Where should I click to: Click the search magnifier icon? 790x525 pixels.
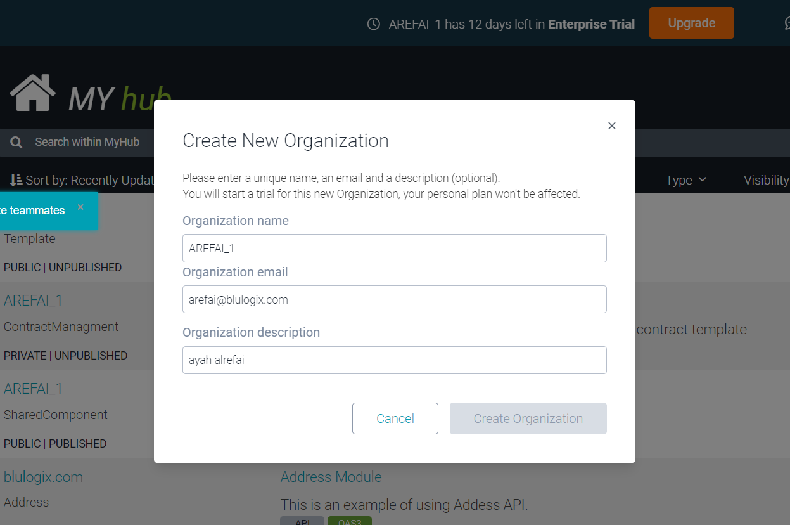point(16,143)
